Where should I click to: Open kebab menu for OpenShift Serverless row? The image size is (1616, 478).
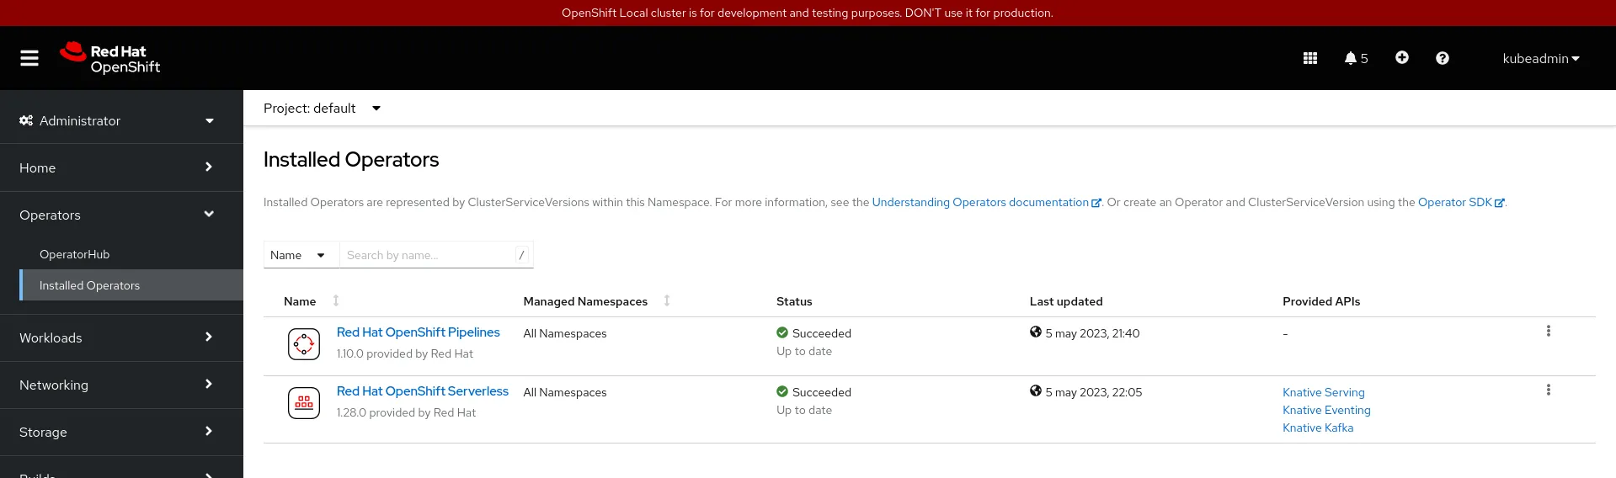1548,390
